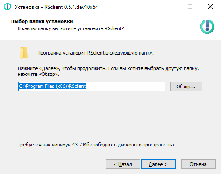The image size is (221, 174).
Task: Click the window title Установка - RSclient text
Action: click(x=56, y=7)
